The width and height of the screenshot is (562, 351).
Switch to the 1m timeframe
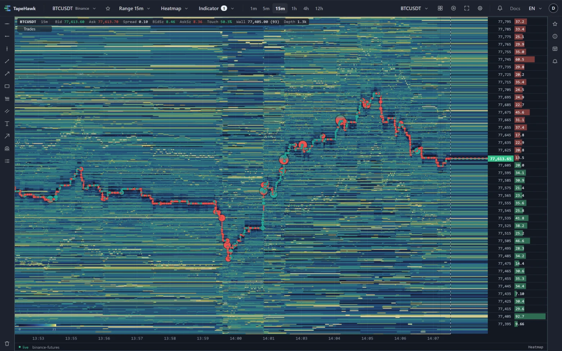(254, 8)
